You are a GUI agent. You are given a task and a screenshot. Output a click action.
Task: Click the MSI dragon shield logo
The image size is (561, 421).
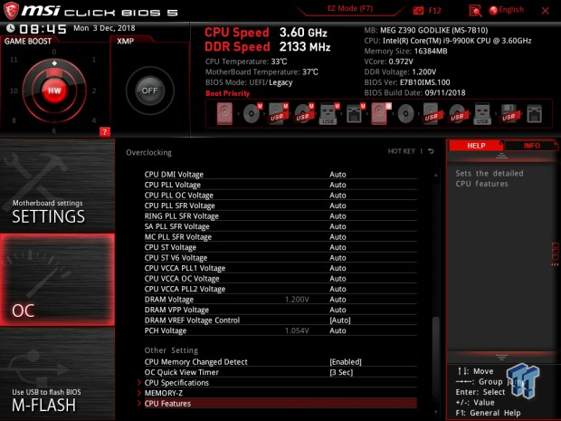coord(11,10)
